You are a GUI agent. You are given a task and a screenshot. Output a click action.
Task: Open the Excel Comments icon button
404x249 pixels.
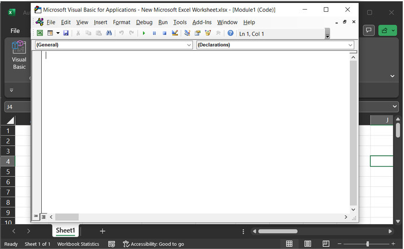369,30
